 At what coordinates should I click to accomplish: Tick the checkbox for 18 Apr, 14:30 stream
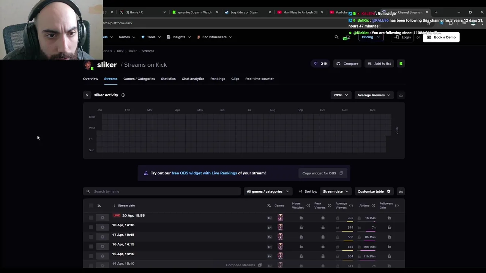click(x=91, y=227)
